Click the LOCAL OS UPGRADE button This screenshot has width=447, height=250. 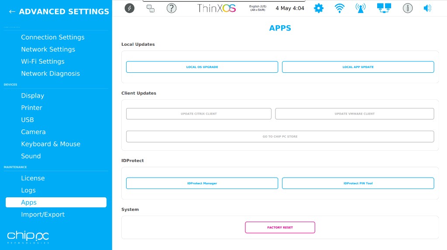[x=202, y=67]
